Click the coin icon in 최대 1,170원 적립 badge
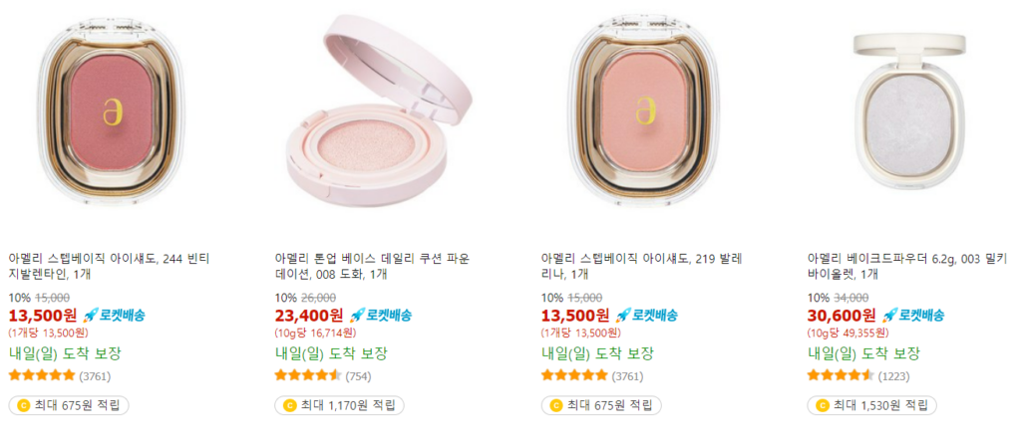Viewport: 1021px width, 447px height. pos(290,405)
